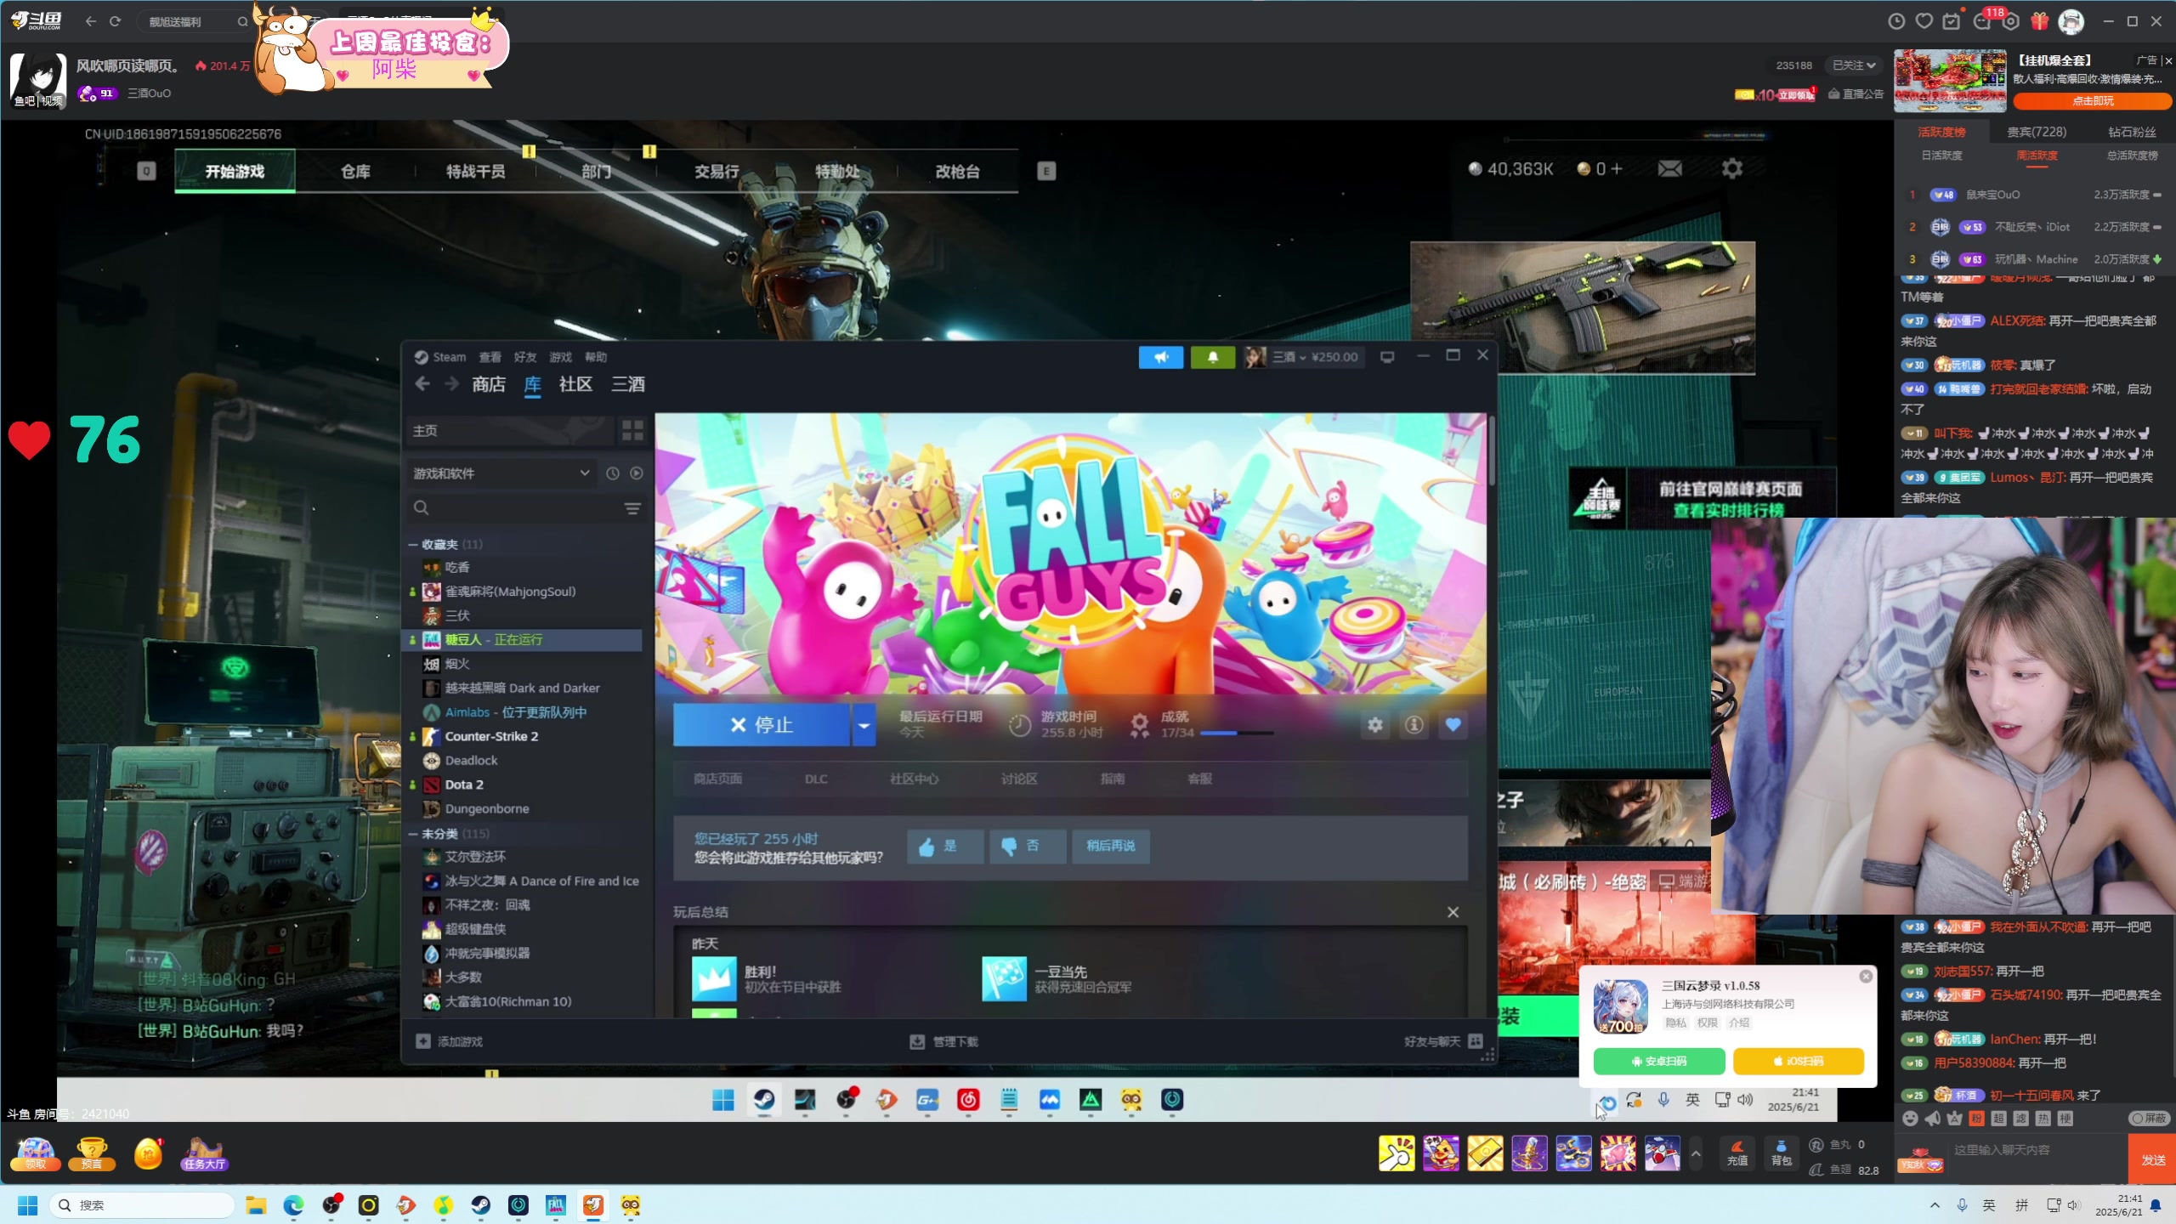Toggle the 梗 meme chat filter
This screenshot has height=1224, width=2176.
(2065, 1119)
